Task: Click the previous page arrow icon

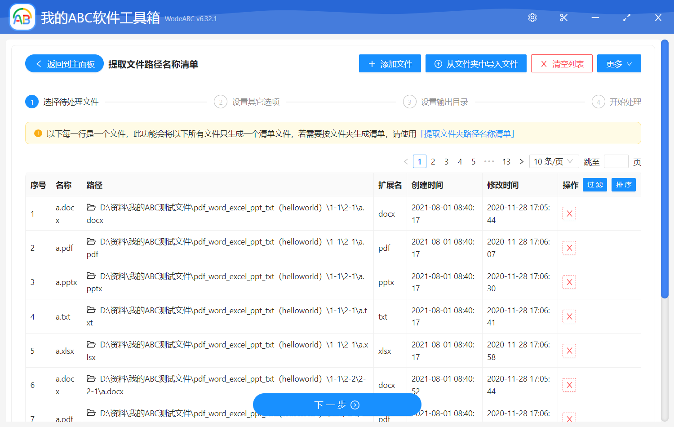Action: tap(406, 161)
